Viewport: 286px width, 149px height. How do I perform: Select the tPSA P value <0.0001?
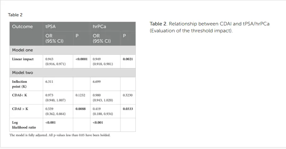click(82, 59)
